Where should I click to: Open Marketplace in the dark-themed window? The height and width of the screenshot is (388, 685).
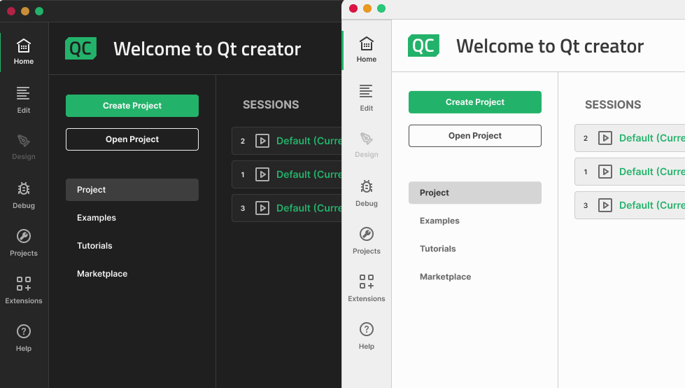(x=102, y=274)
